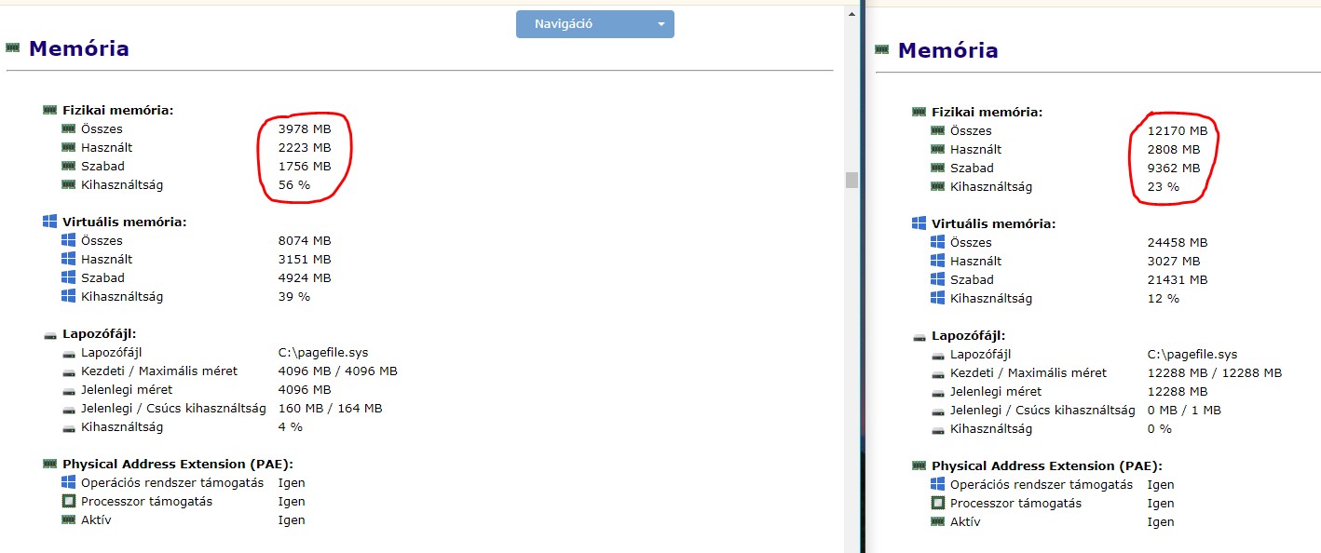
Task: Click the Windows icon on the Használt 3151 MB row
Action: tap(69, 259)
